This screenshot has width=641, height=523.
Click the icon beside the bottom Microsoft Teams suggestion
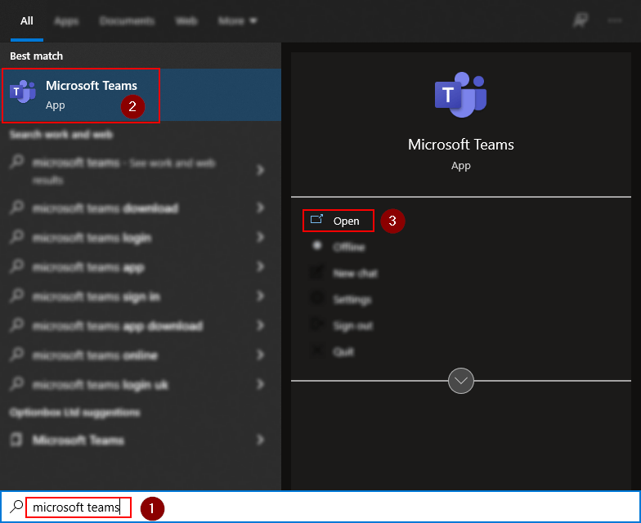[x=16, y=440]
